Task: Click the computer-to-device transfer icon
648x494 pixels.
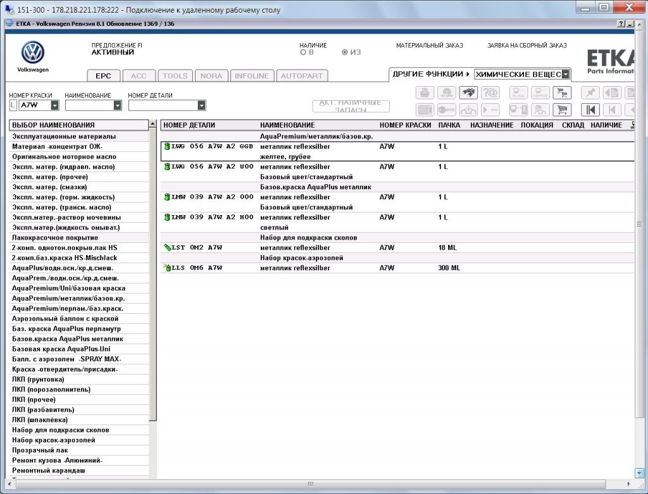Action: pyautogui.click(x=519, y=110)
